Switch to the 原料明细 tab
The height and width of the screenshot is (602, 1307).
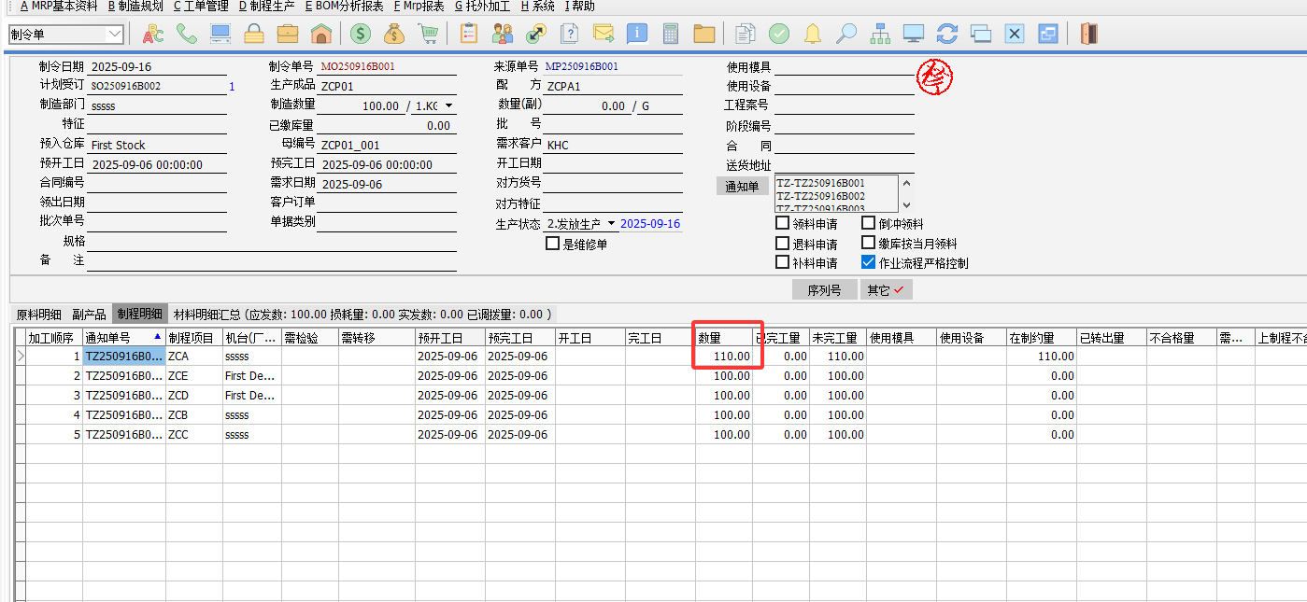[38, 315]
